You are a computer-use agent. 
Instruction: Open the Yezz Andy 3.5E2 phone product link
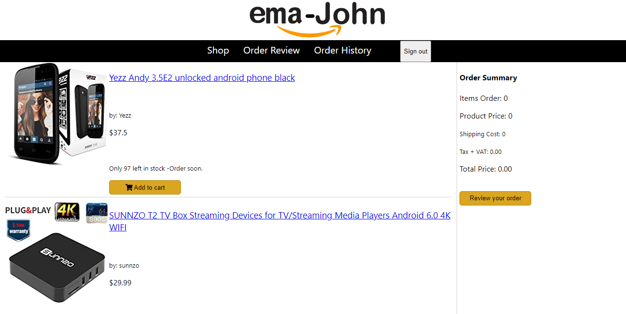pyautogui.click(x=202, y=78)
